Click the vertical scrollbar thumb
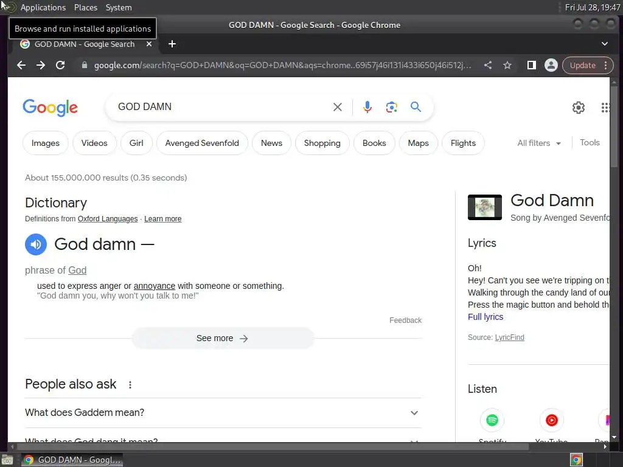Image resolution: width=623 pixels, height=467 pixels. pos(614,127)
